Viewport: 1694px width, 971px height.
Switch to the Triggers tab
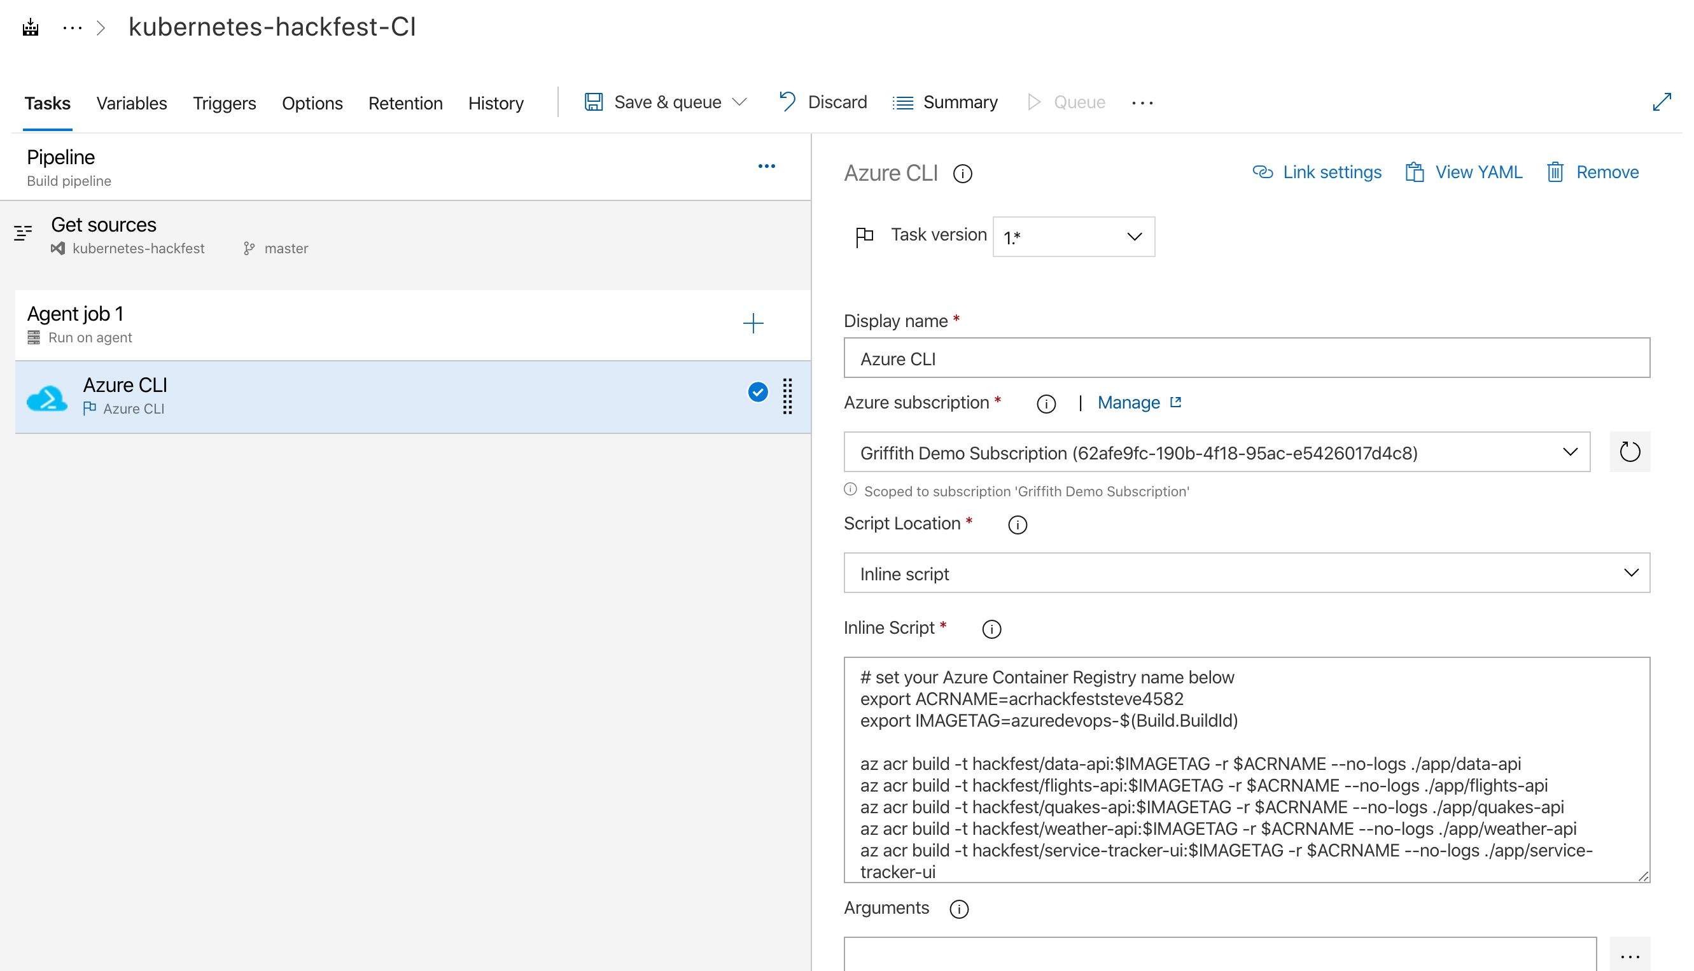tap(225, 101)
